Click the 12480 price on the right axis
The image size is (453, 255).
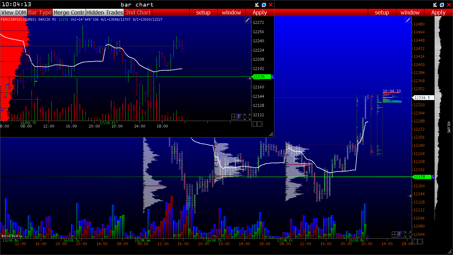(419, 24)
